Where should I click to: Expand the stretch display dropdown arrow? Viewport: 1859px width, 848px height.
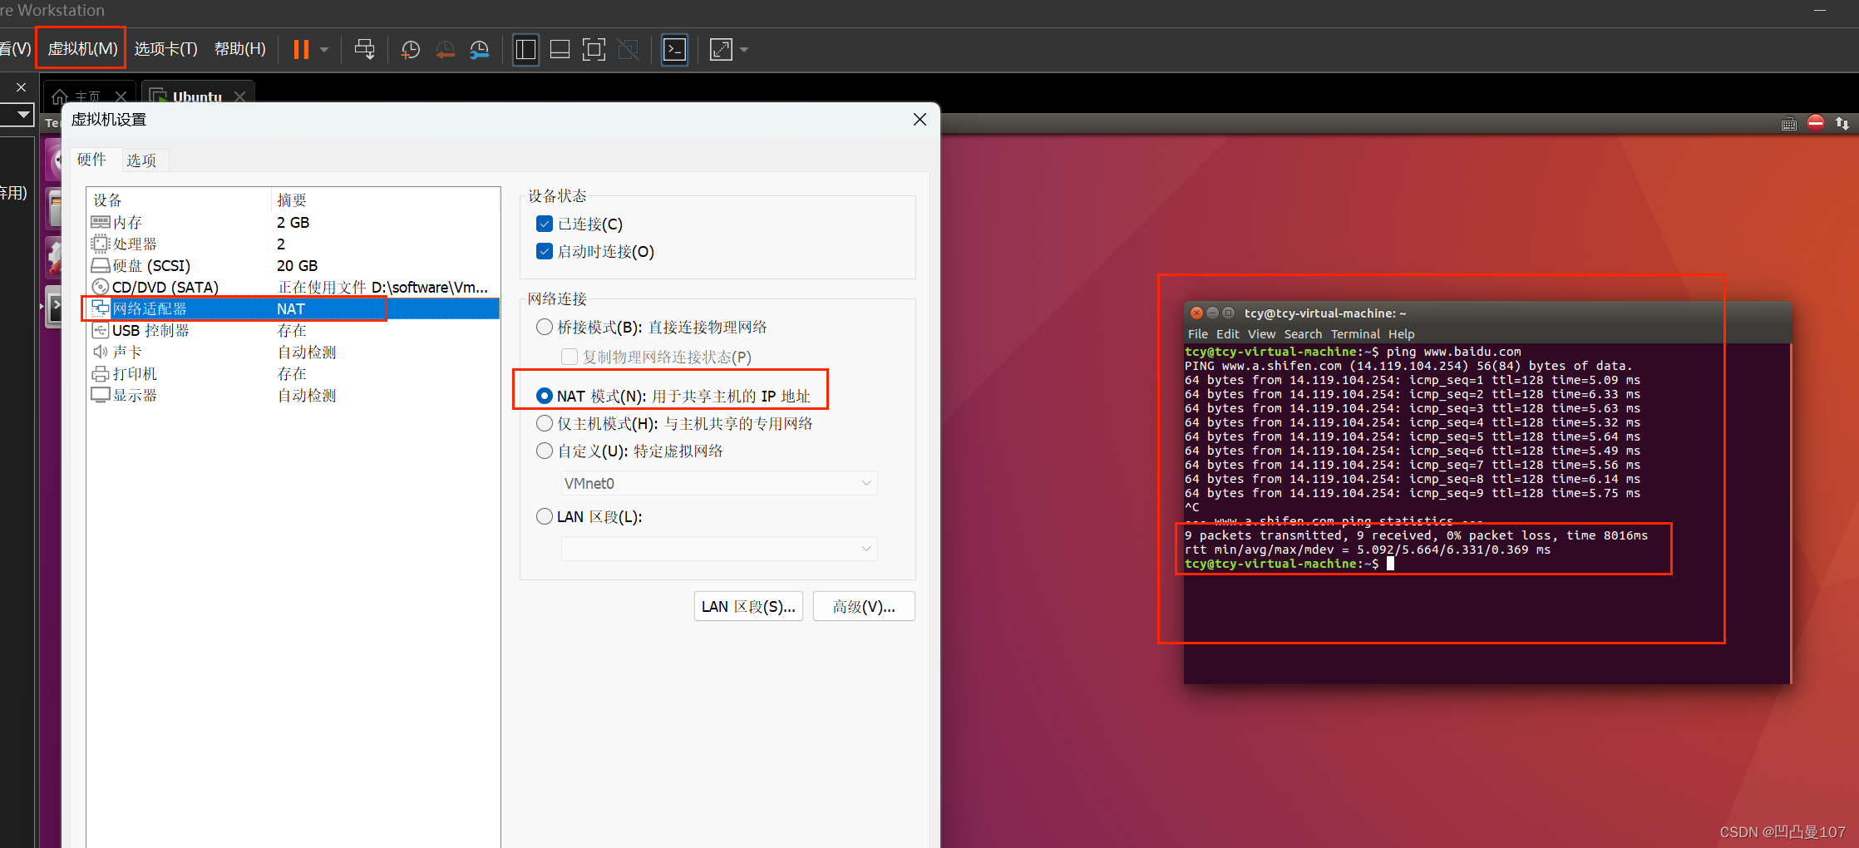pos(744,50)
